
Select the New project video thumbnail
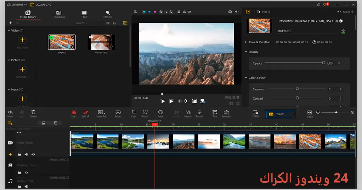(101, 42)
